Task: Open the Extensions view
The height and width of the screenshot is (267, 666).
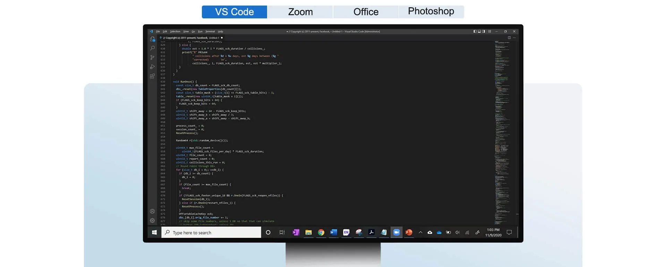Action: coord(152,76)
